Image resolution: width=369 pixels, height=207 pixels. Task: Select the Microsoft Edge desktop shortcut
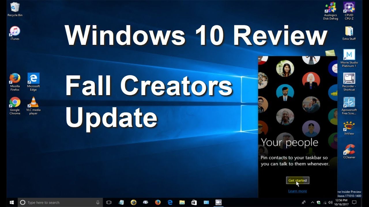[33, 82]
